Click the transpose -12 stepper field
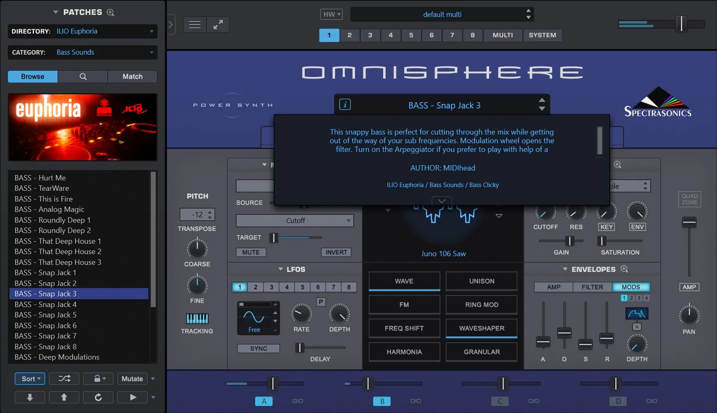717x413 pixels. [197, 214]
